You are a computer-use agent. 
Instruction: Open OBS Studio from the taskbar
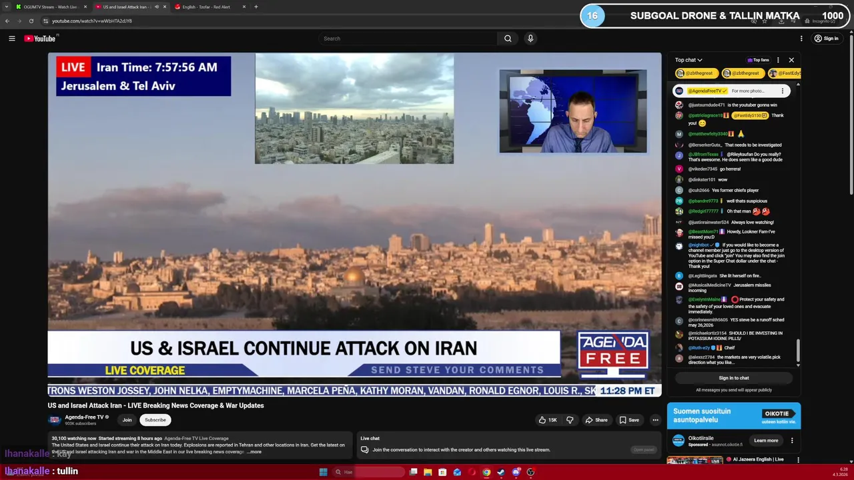pos(530,472)
